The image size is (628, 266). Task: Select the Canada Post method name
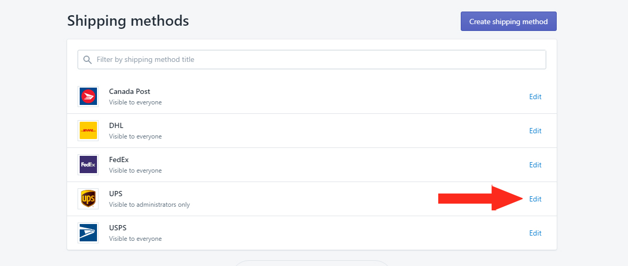[x=129, y=91]
